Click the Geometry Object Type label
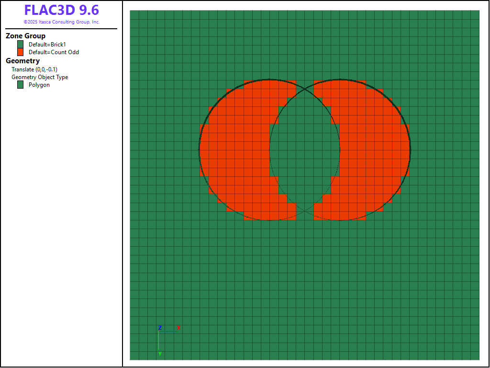The image size is (490, 368). [40, 77]
